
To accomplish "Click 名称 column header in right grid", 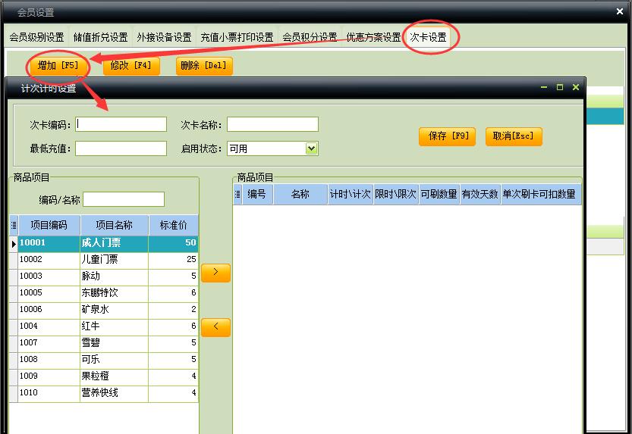I will pyautogui.click(x=300, y=194).
